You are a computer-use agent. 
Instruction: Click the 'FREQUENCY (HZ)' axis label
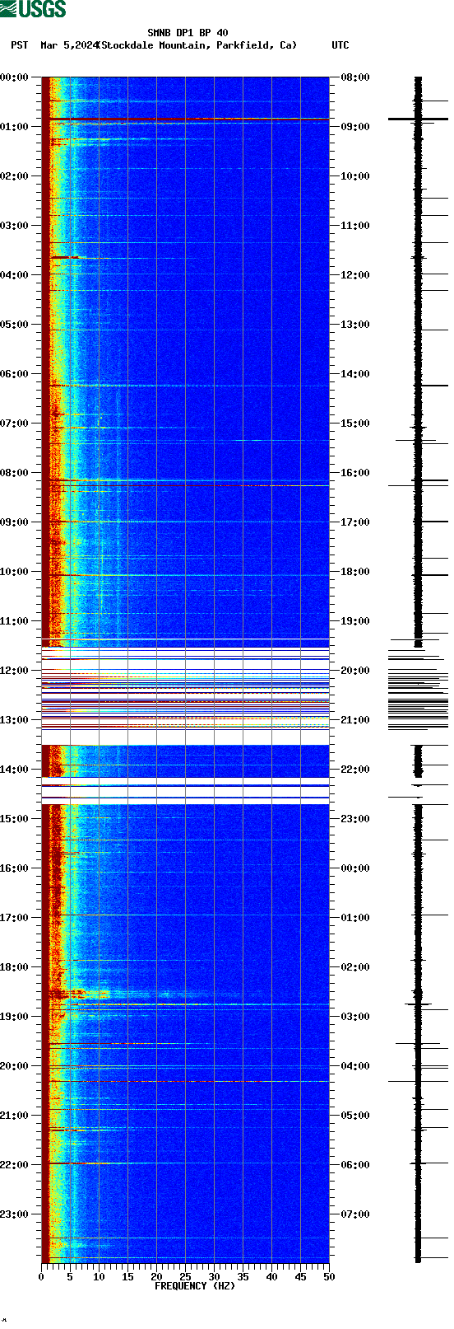pos(195,1286)
